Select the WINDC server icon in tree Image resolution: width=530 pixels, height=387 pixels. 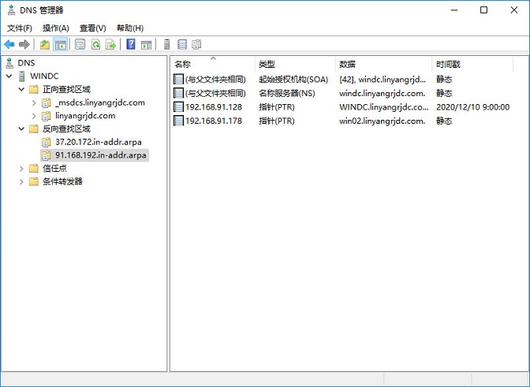click(x=22, y=76)
